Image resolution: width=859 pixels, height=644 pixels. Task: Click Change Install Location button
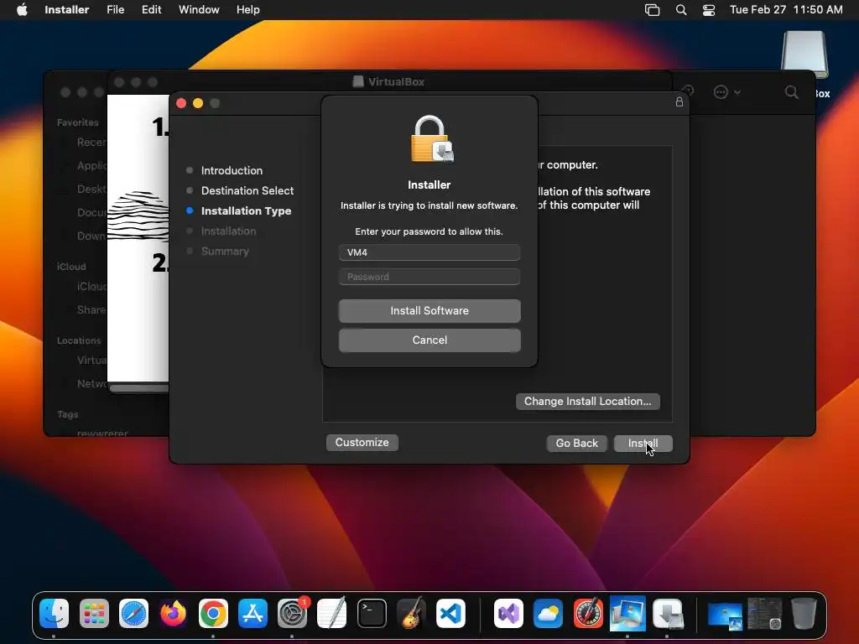[x=587, y=402]
